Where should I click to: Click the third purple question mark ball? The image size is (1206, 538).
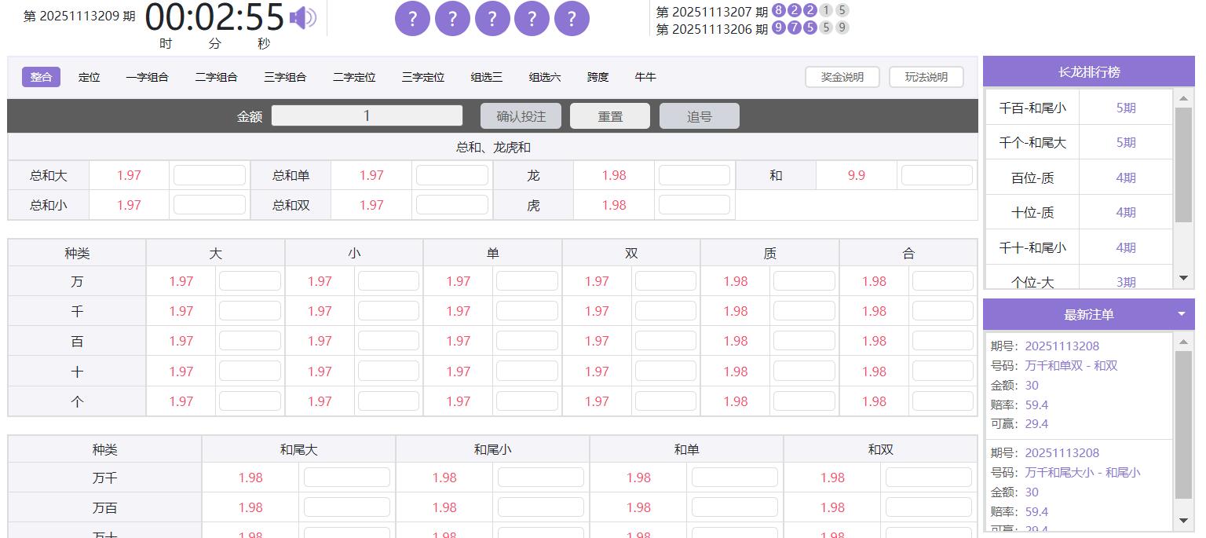pos(492,19)
